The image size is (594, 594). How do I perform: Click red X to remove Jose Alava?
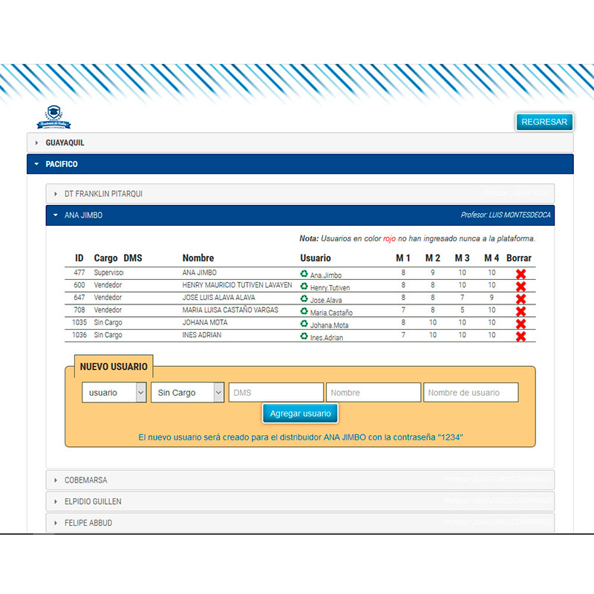point(520,299)
